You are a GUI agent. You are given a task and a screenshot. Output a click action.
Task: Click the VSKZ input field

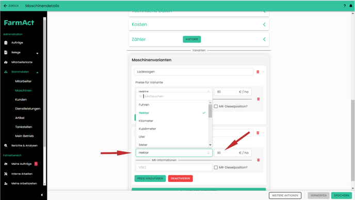tap(174, 167)
